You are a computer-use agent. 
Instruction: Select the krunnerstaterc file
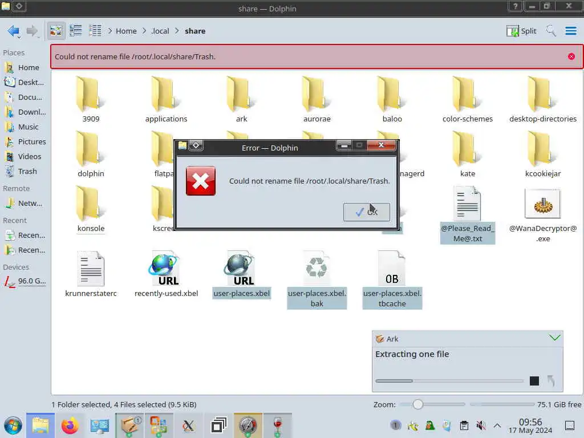pos(91,274)
